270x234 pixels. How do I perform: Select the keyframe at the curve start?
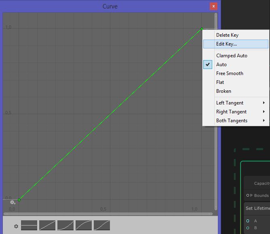click(x=19, y=200)
